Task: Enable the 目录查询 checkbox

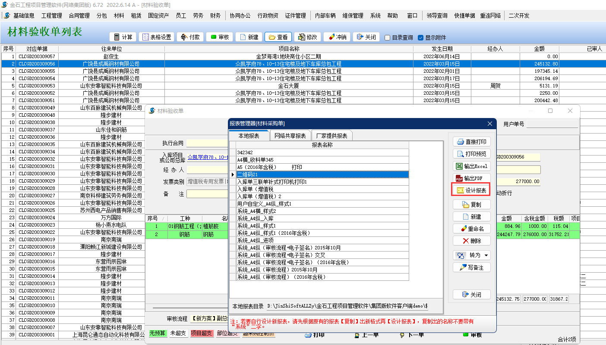Action: (388, 37)
